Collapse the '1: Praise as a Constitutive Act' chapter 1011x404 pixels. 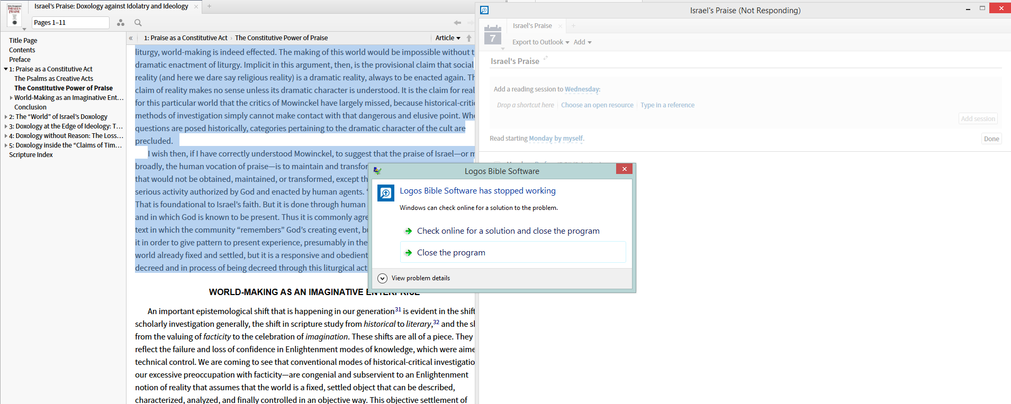[6, 69]
